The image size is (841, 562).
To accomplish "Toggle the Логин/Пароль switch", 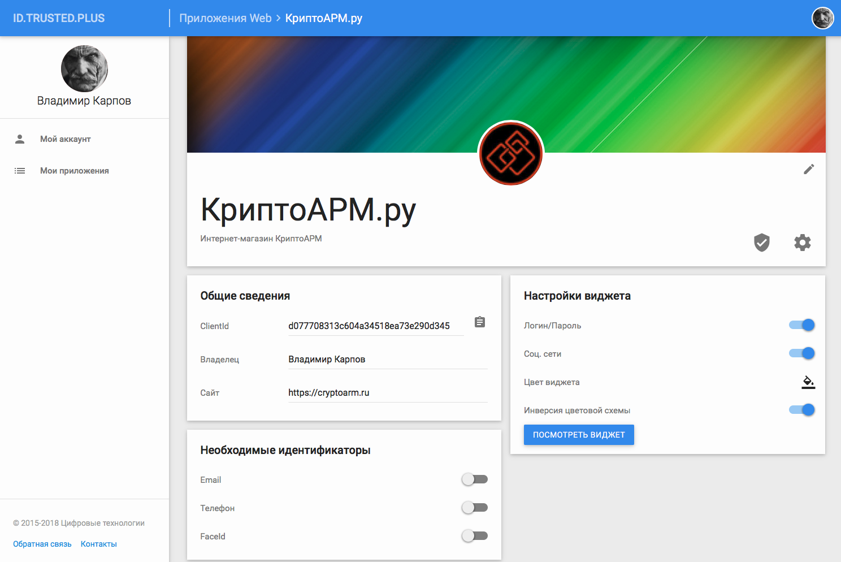I will point(802,325).
